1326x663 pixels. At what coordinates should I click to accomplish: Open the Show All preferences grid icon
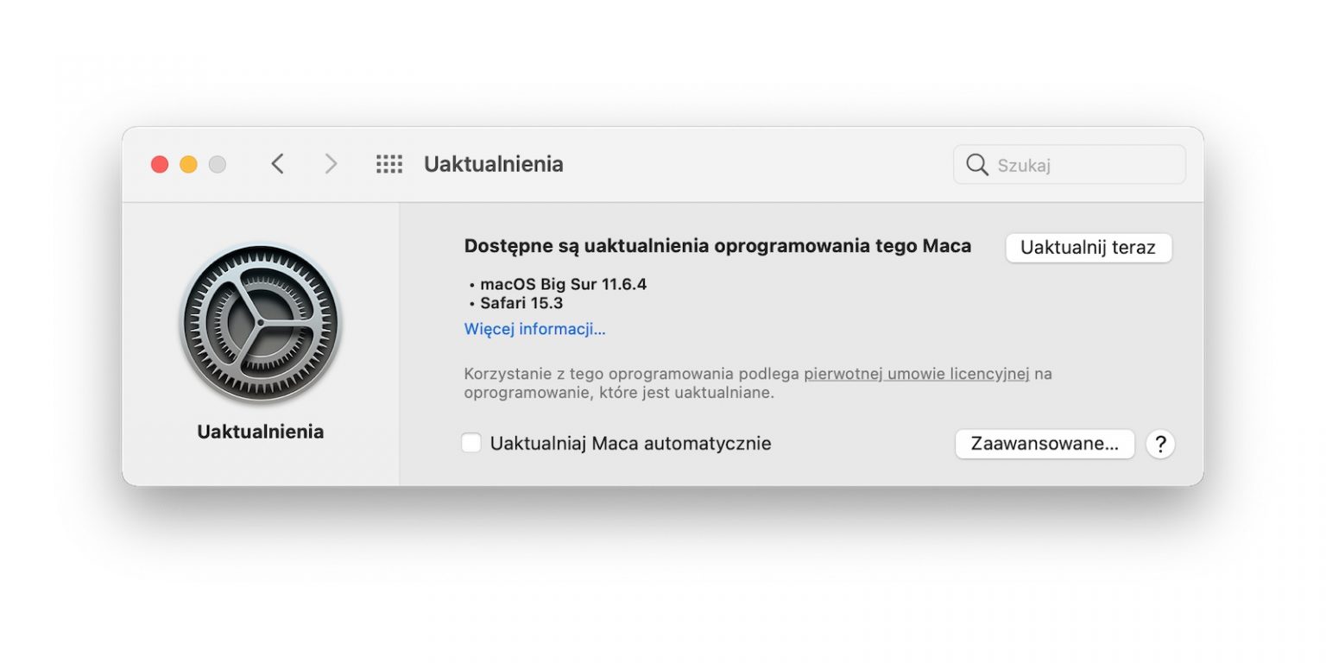tap(388, 164)
